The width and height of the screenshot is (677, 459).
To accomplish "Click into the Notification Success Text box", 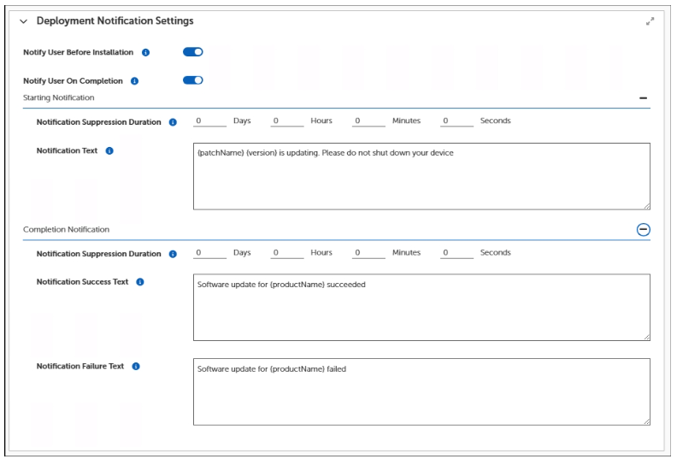I will [421, 308].
